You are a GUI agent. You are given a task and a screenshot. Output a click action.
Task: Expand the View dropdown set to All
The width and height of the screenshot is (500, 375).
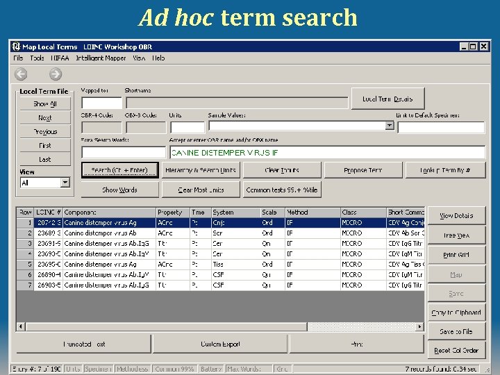click(x=65, y=183)
